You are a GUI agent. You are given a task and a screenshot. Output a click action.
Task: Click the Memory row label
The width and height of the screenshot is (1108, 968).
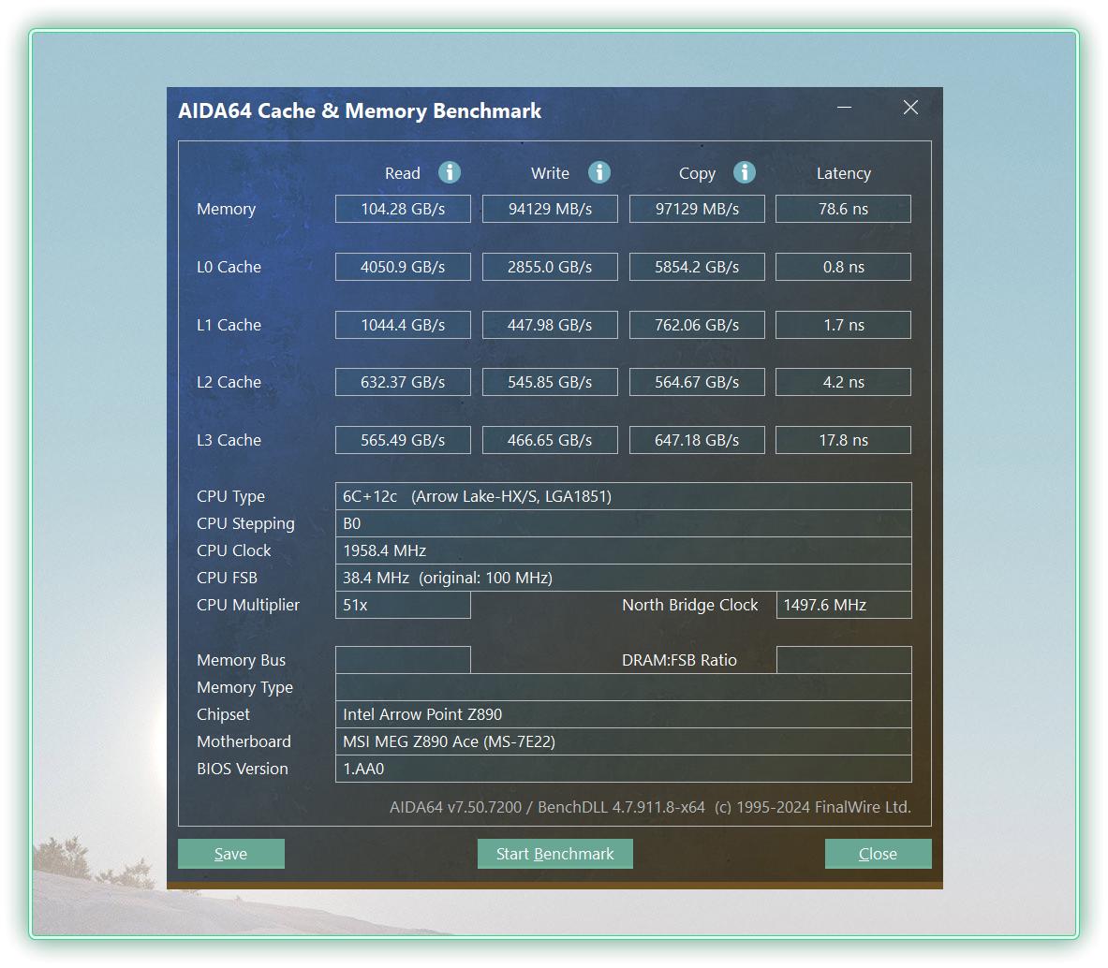(226, 209)
